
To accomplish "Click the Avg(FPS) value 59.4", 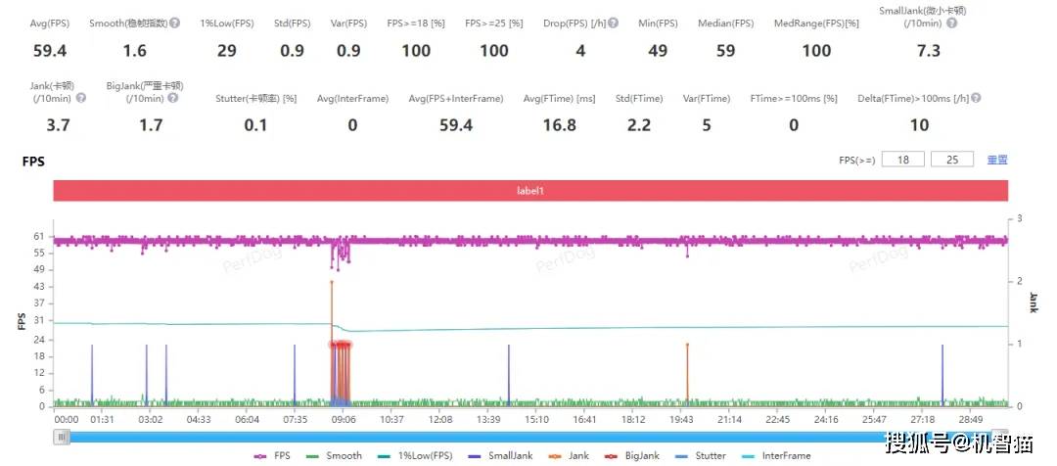I will click(50, 51).
